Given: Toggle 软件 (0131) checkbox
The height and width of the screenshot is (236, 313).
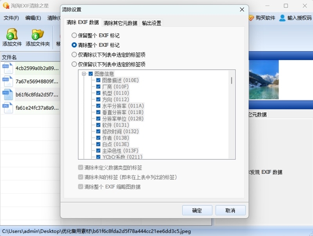Looking at the screenshot, I should coord(98,125).
